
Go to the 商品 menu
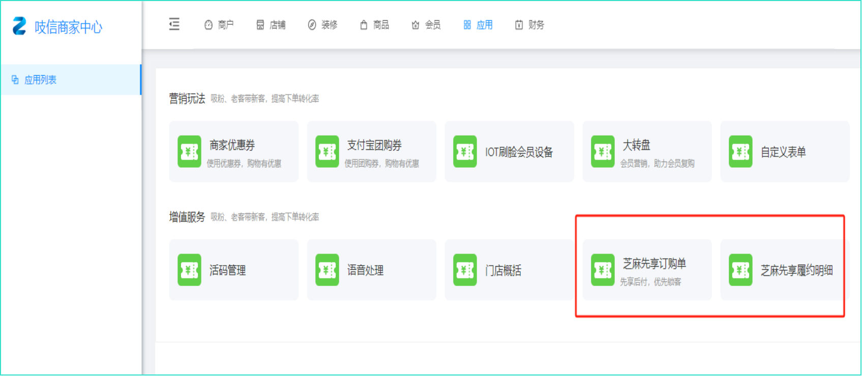[375, 25]
